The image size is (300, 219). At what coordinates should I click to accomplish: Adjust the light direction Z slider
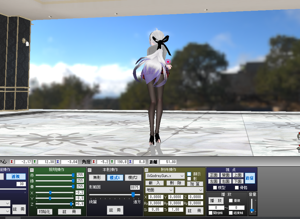71,204
